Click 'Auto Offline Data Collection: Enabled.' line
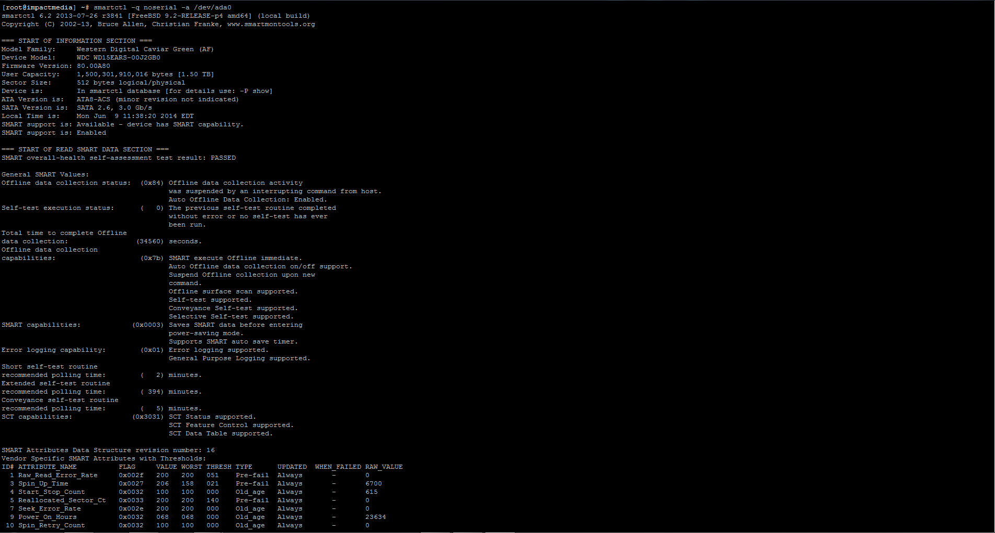995x533 pixels. click(x=248, y=200)
